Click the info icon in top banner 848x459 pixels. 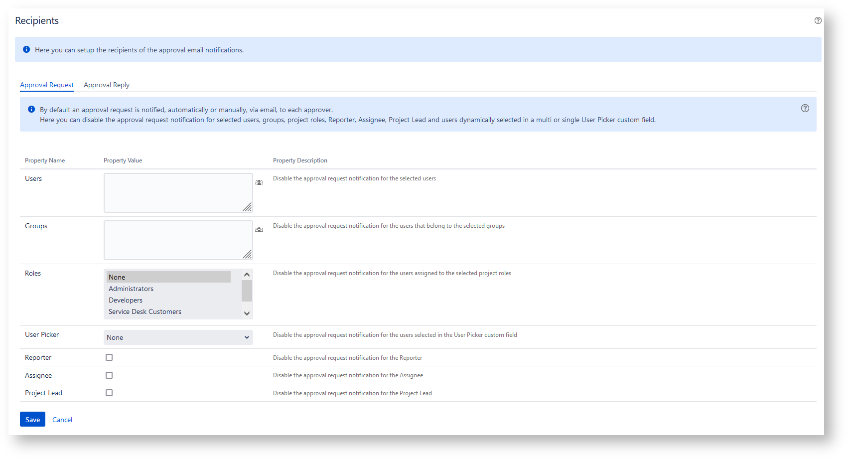[26, 50]
